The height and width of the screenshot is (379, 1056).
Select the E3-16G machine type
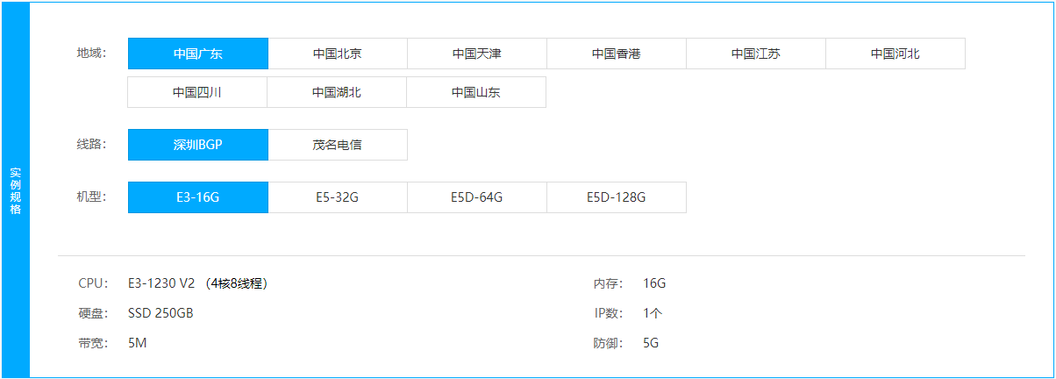coord(198,197)
